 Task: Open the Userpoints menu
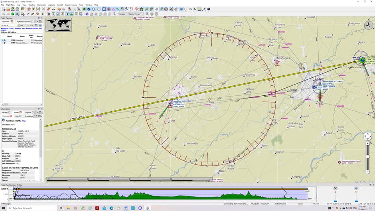41,5
